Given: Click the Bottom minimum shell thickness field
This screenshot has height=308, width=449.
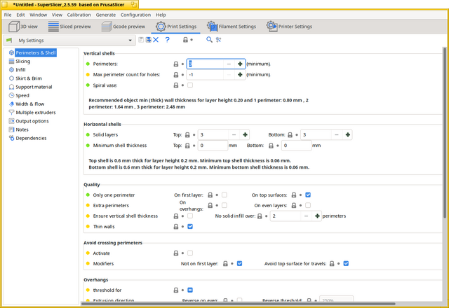Looking at the screenshot, I should 296,146.
